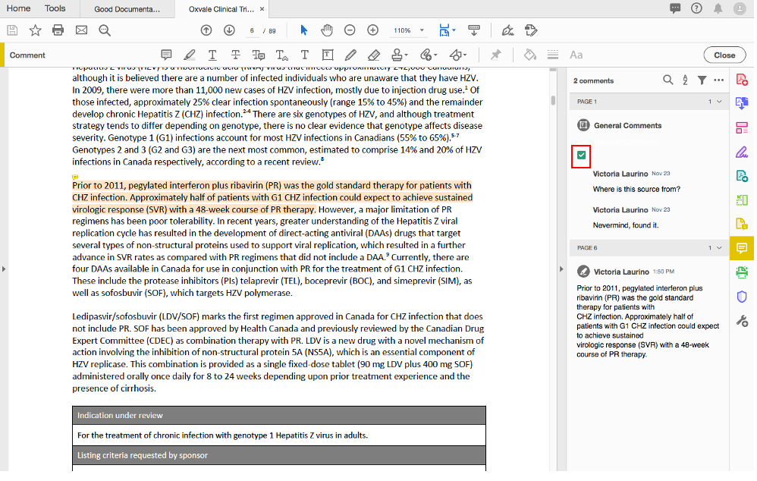Select the Oxvale Clinical Tri... tab

click(x=220, y=9)
